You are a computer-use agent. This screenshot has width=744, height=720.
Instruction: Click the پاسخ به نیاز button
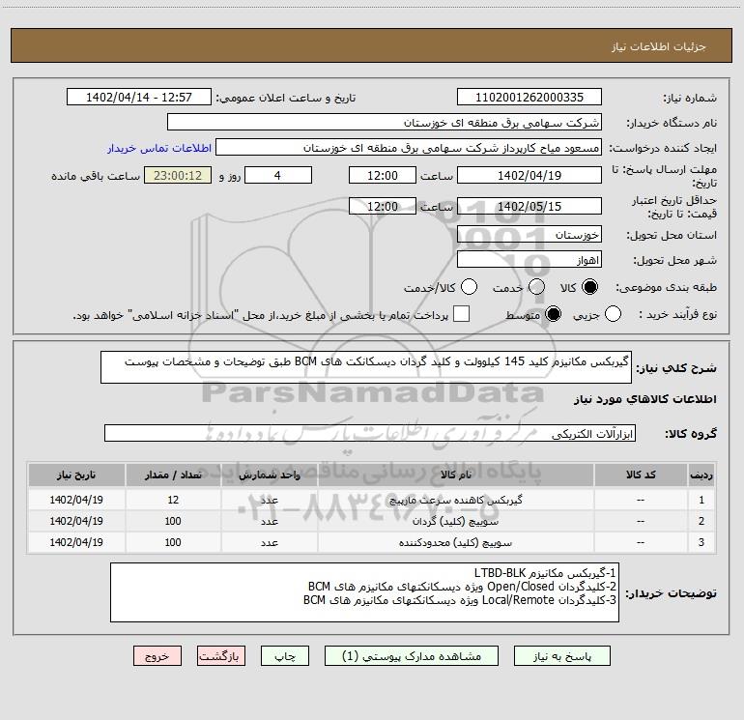coord(561,656)
